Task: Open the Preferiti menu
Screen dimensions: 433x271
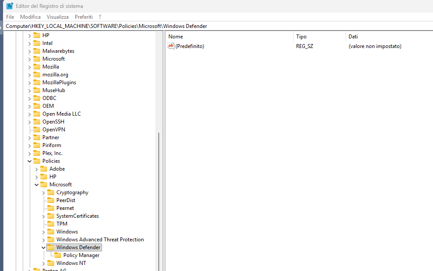Action: [x=84, y=17]
